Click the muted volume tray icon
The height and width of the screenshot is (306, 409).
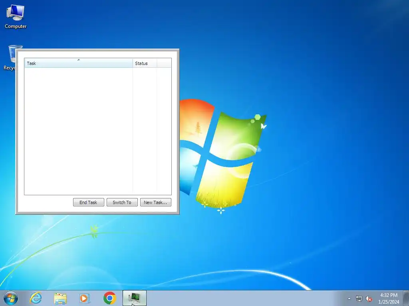pyautogui.click(x=369, y=299)
